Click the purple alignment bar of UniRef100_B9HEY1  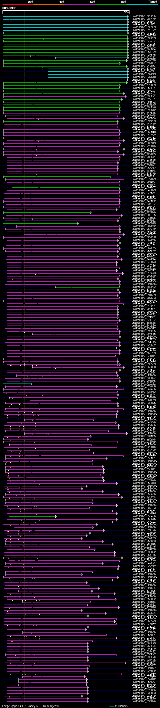(x=65, y=96)
